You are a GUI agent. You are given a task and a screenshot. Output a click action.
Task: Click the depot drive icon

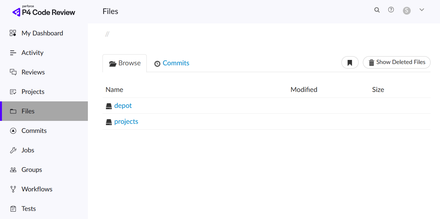click(109, 106)
